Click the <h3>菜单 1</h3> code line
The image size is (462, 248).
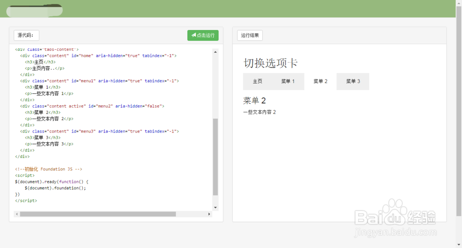click(43, 87)
